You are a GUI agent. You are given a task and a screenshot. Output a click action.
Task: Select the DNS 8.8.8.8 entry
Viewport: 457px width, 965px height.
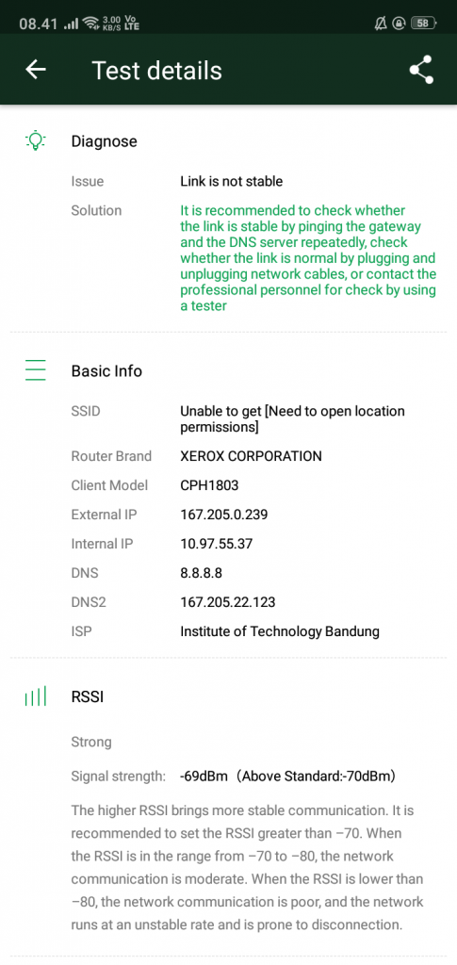201,573
